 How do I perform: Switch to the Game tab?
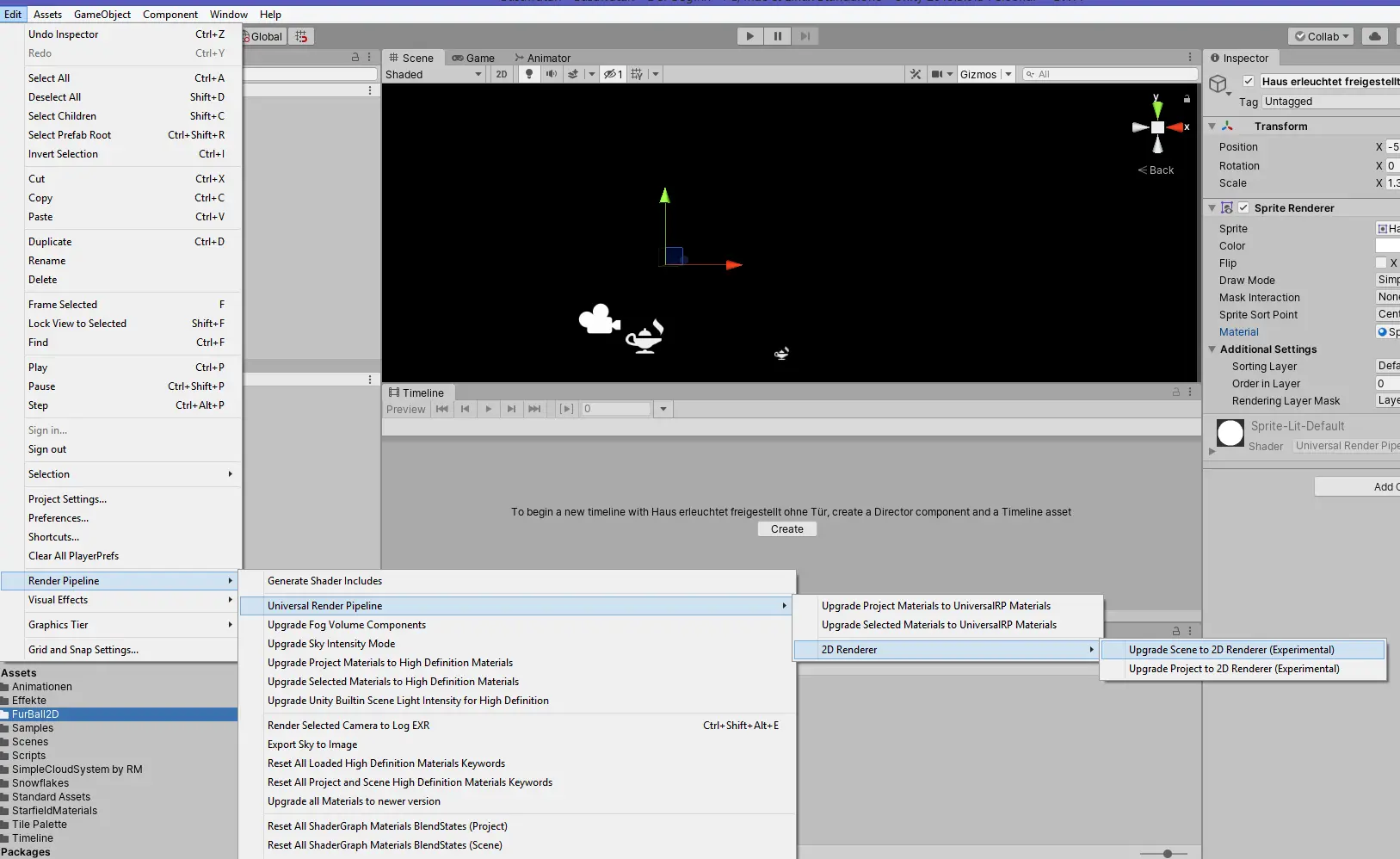click(473, 58)
